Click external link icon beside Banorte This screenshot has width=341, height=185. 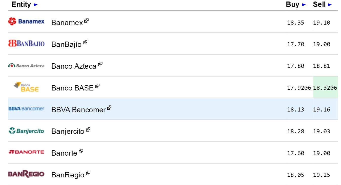tap(81, 151)
